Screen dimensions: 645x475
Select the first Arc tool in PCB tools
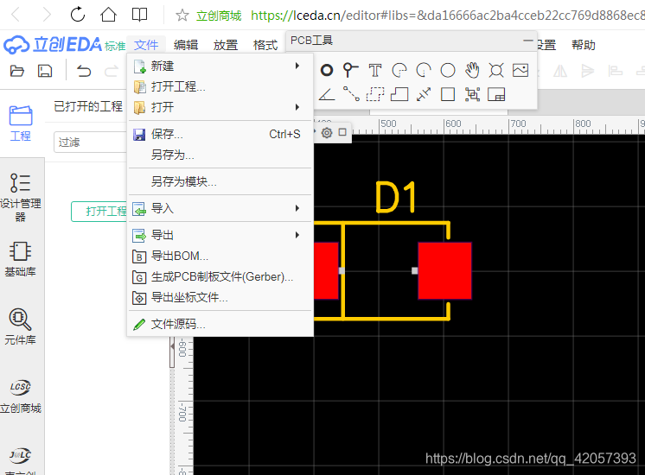[x=399, y=70]
